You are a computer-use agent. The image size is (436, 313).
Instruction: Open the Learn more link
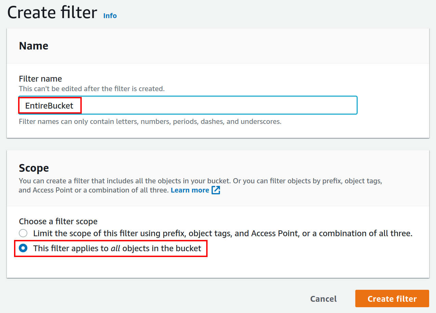click(190, 190)
